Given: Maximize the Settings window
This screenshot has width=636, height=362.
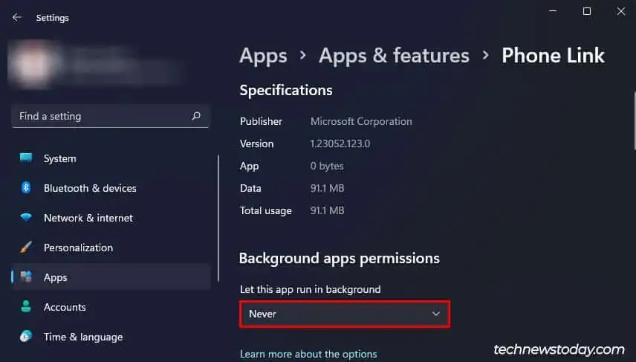Looking at the screenshot, I should [587, 11].
